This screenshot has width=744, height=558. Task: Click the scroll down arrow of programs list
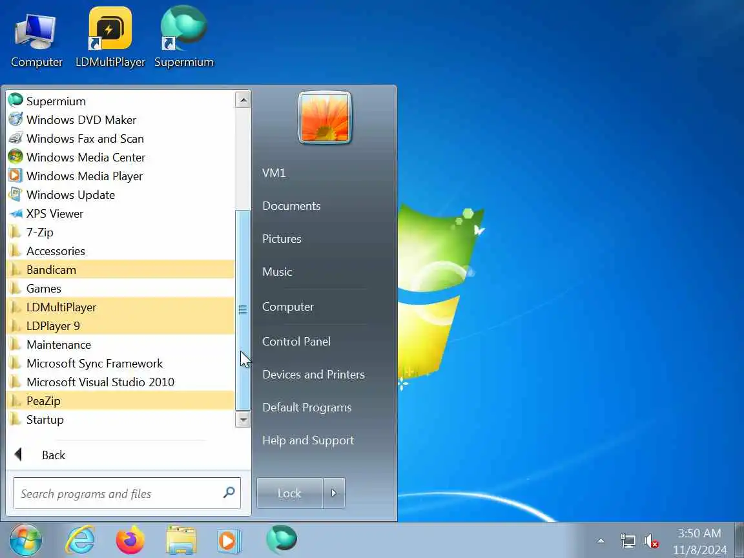[x=243, y=419]
